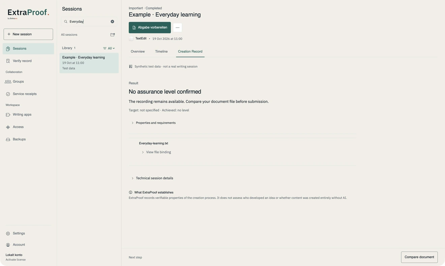The image size is (445, 266).
Task: Open Sessions in the sidebar
Action: click(x=28, y=49)
